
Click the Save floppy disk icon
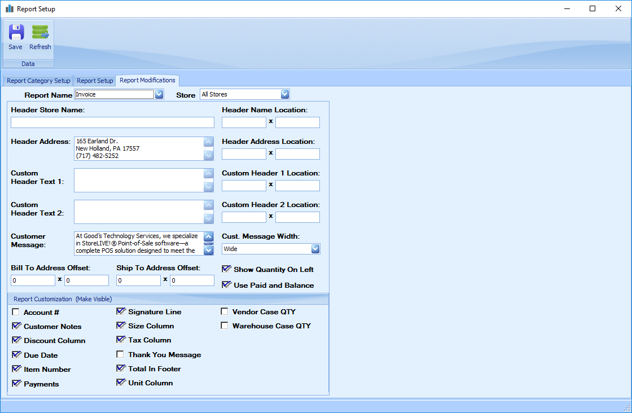pos(16,33)
